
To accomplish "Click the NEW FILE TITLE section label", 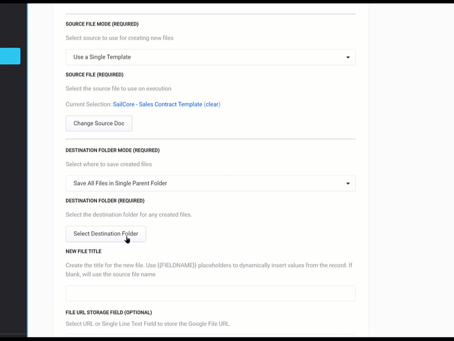I will 83,251.
